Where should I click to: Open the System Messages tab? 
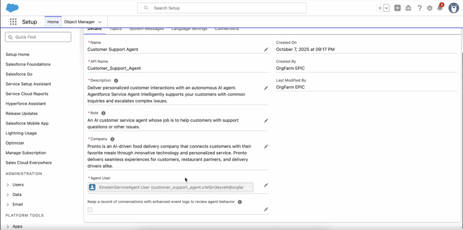[x=147, y=29]
